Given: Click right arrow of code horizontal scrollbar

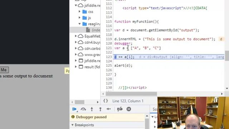Looking at the screenshot, I should [x=222, y=94].
